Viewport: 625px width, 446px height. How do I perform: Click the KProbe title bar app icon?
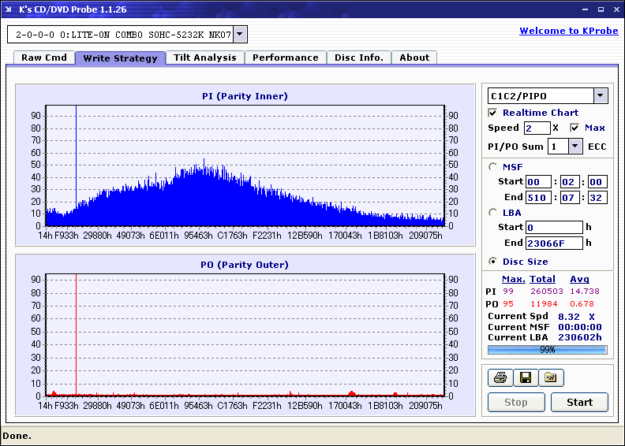[x=8, y=8]
